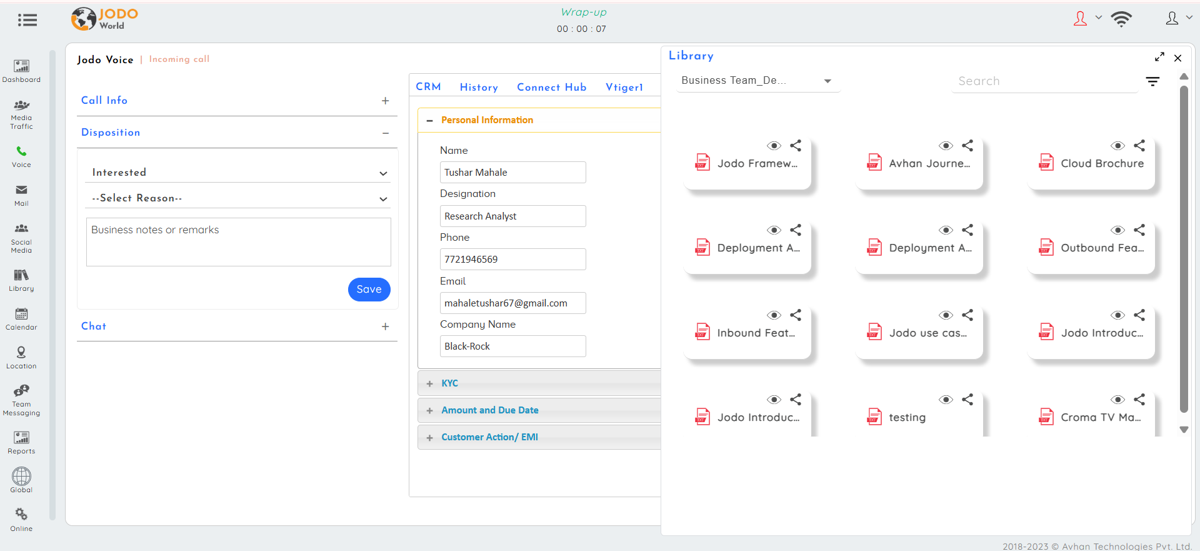
Task: Open the Voice phone icon
Action: coord(21,151)
